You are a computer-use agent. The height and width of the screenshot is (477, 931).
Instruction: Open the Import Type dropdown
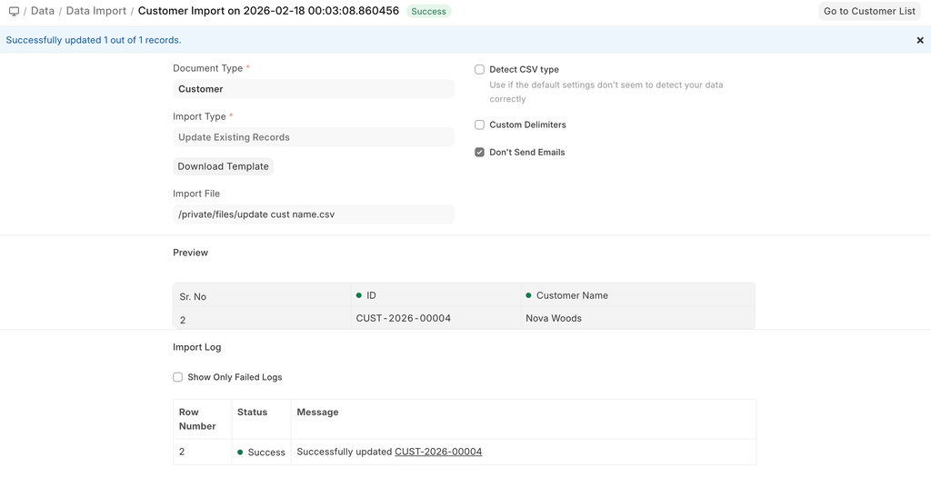click(x=313, y=137)
